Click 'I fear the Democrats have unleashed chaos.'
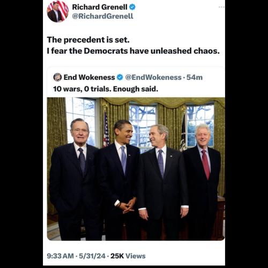Viewport: 268px width, 268px height. pos(133,51)
